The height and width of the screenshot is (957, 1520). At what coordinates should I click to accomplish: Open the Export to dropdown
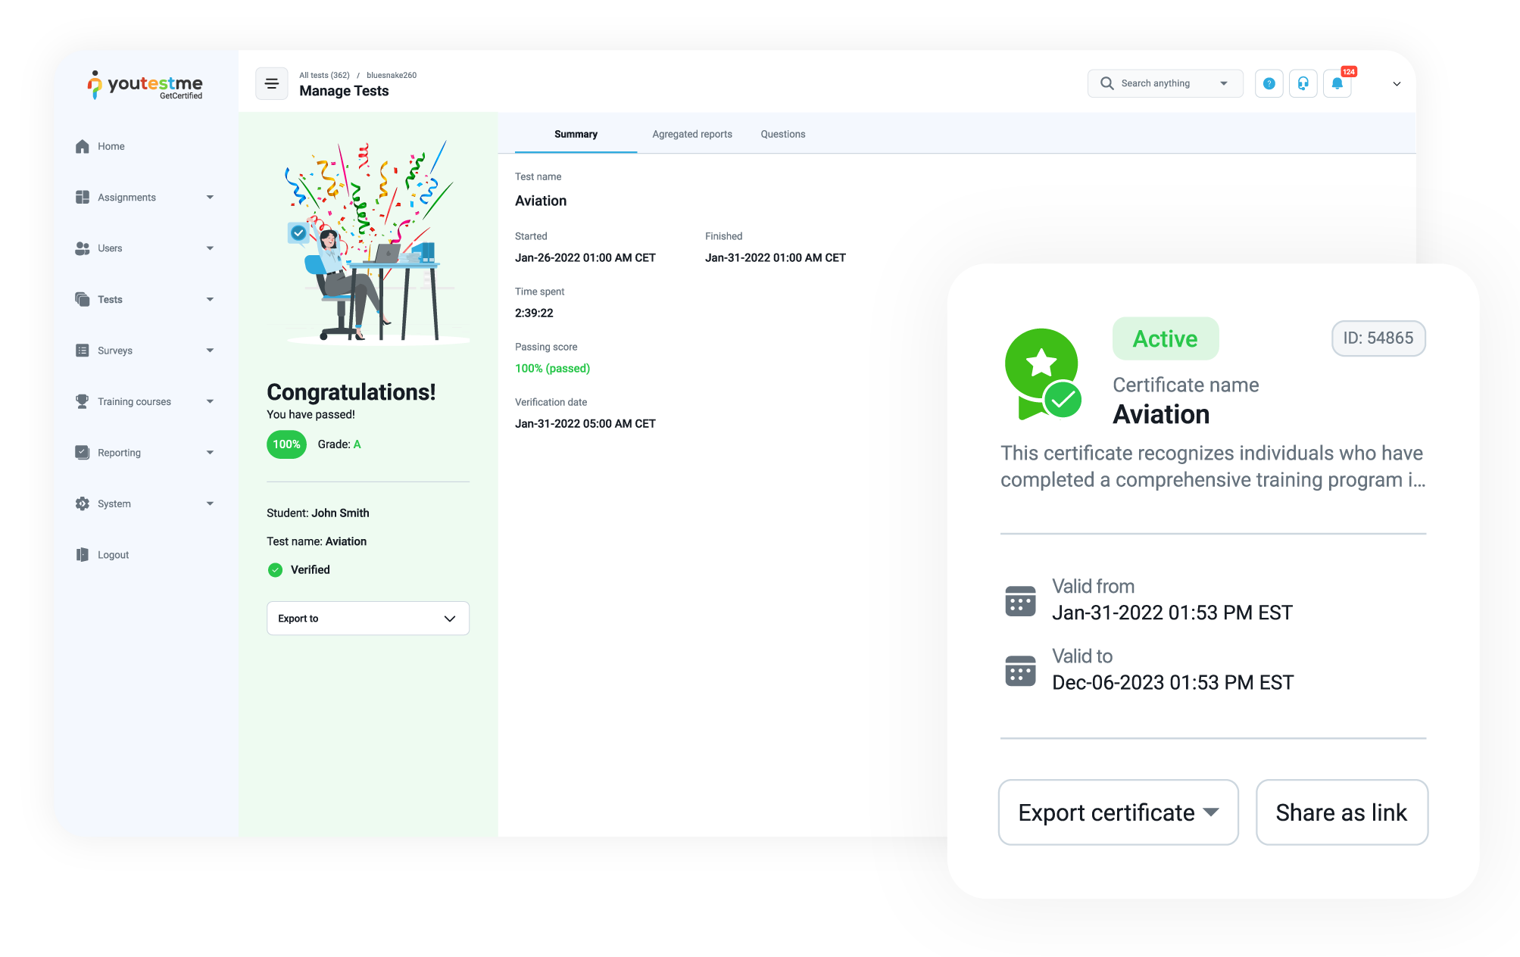[367, 618]
